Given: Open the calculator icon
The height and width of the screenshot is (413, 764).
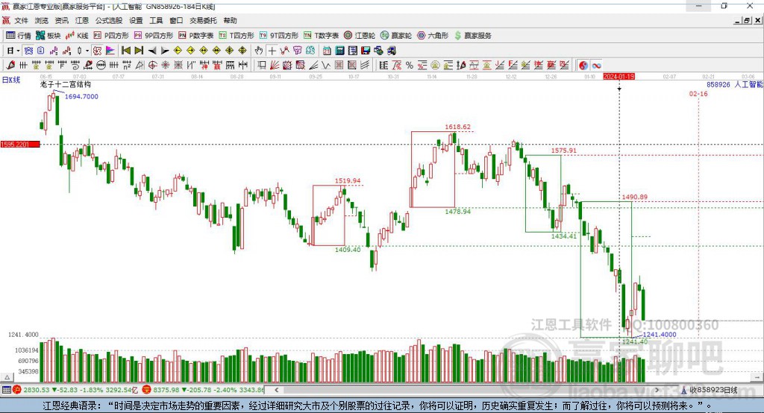Looking at the screenshot, I should point(340,51).
